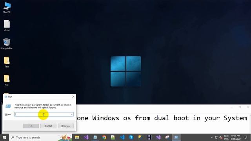Viewport: 251px width, 141px height.
Task: Maximize the background text window
Action: [x=240, y=107]
